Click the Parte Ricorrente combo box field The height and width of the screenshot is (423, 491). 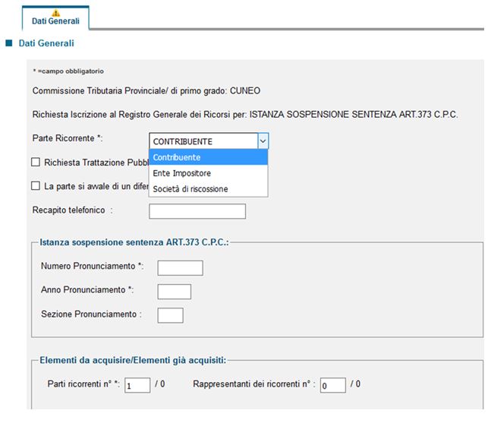point(203,141)
